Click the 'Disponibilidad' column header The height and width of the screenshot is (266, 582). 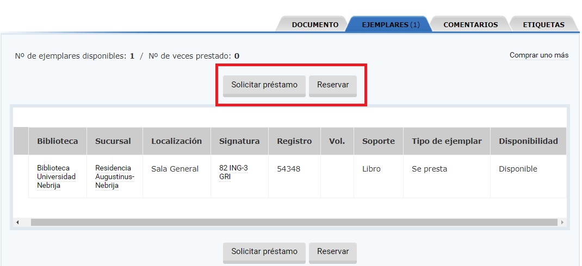click(528, 141)
